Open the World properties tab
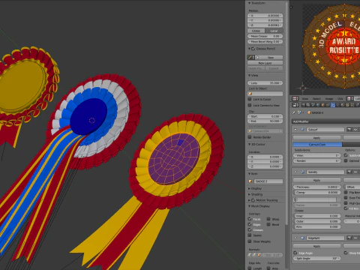Image resolution: width=360 pixels, height=270 pixels. tap(318, 105)
